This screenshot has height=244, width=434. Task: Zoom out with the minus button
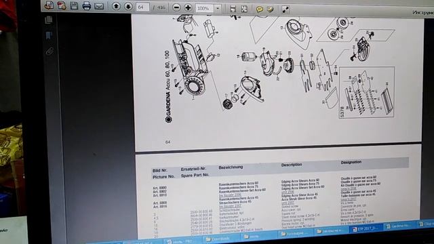(176, 7)
